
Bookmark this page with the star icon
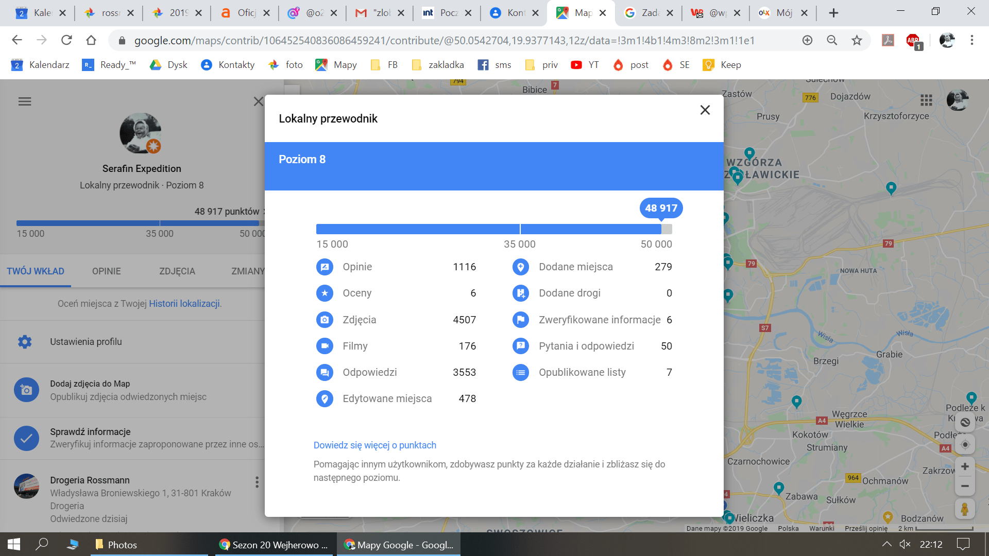[856, 40]
